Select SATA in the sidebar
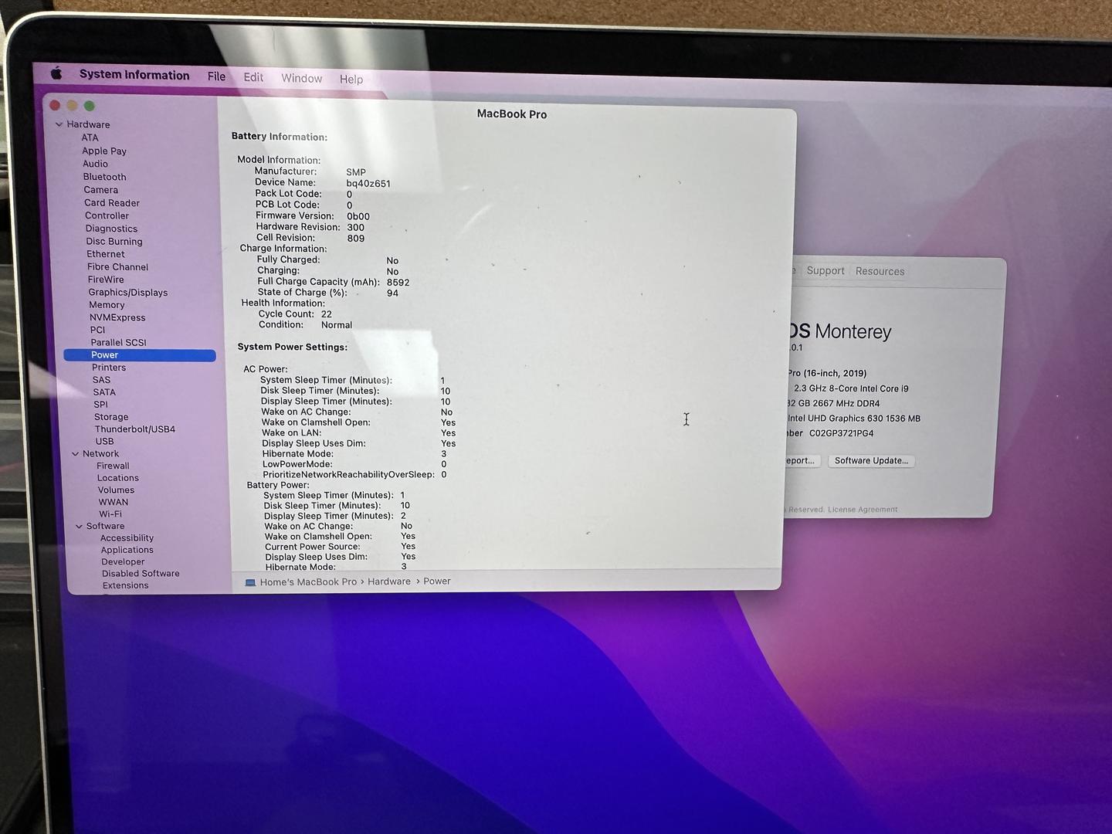The width and height of the screenshot is (1112, 834). [104, 392]
